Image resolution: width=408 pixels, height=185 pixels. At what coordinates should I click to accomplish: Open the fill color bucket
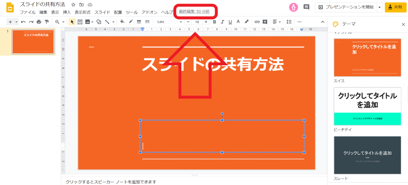click(122, 22)
